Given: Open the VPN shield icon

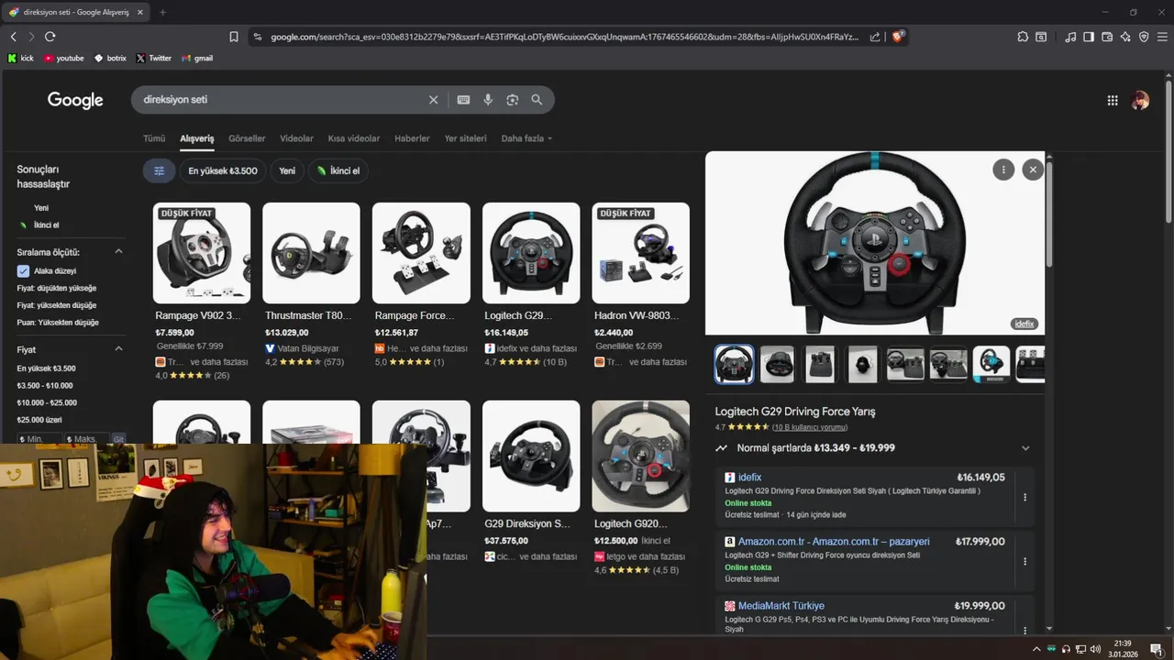Looking at the screenshot, I should click(x=1144, y=37).
